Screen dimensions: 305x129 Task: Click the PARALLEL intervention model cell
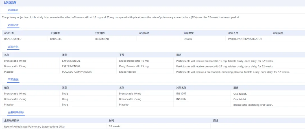click(56, 39)
